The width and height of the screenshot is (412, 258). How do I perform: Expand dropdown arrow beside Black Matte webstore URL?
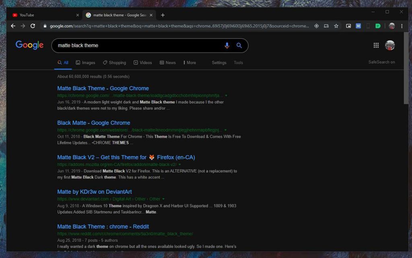225,130
